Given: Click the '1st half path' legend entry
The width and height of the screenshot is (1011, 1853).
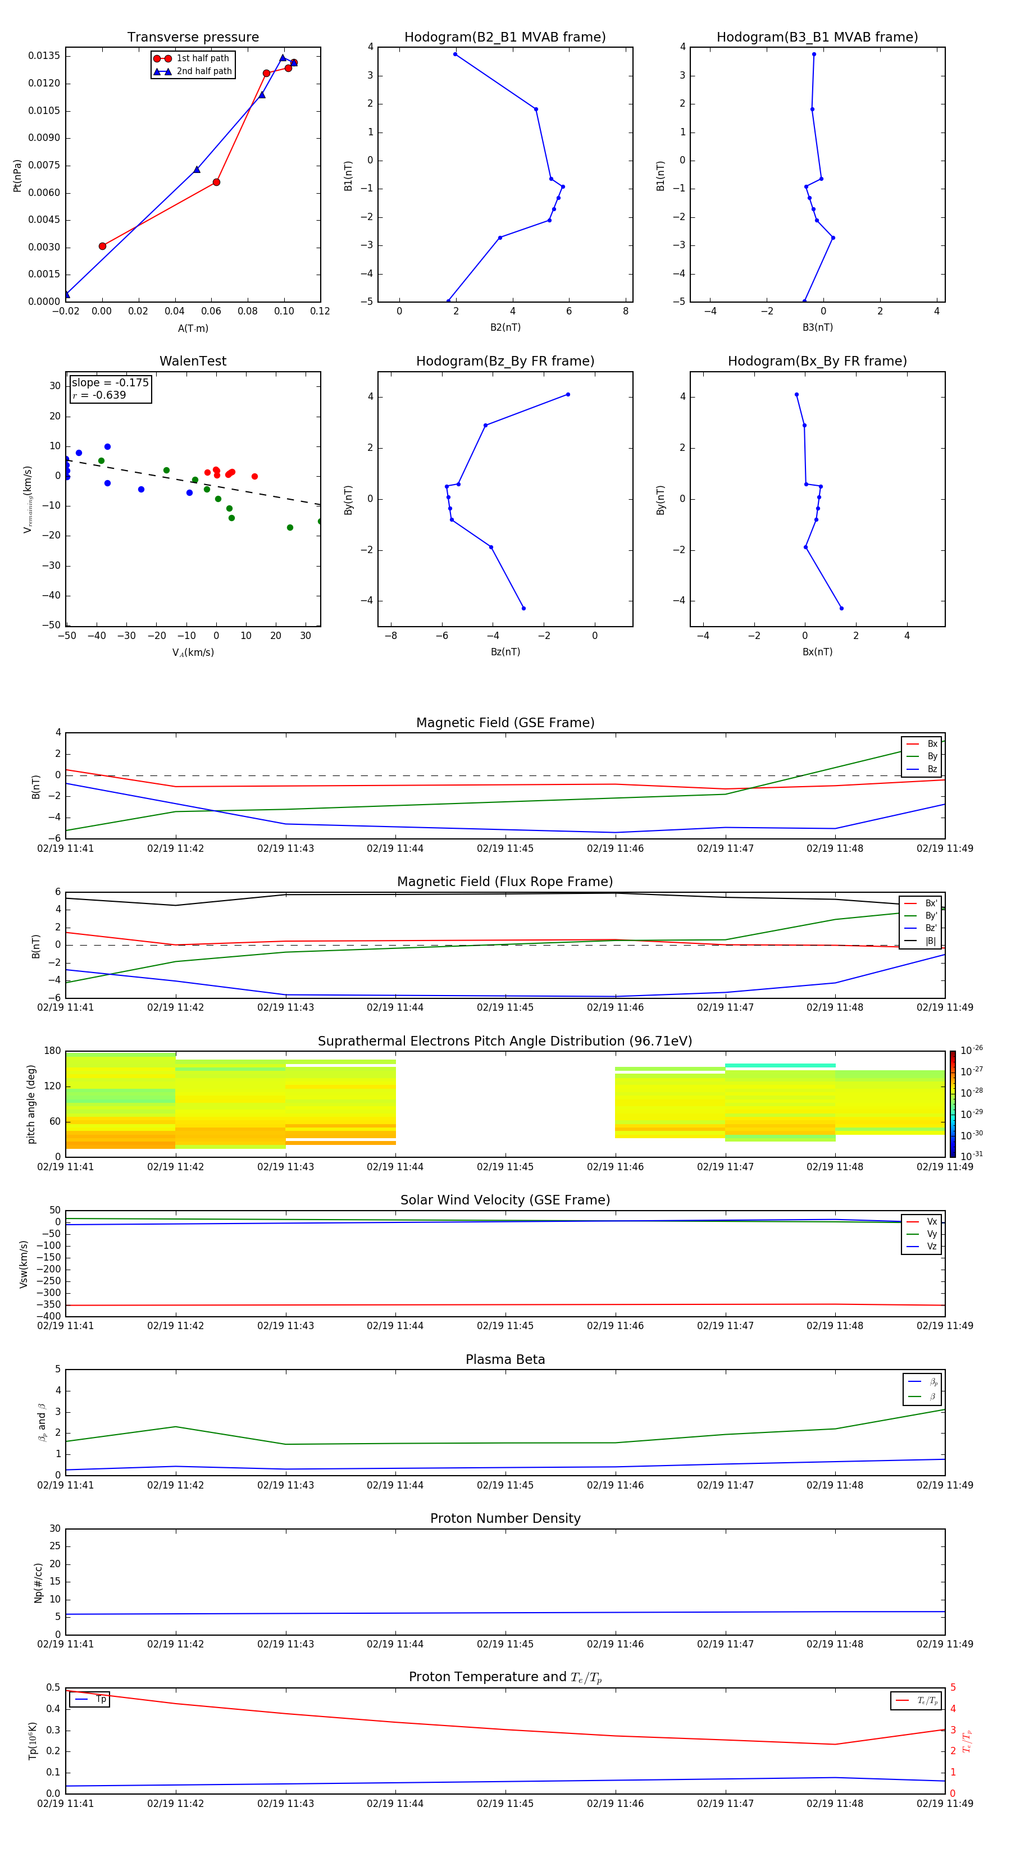Looking at the screenshot, I should point(192,58).
